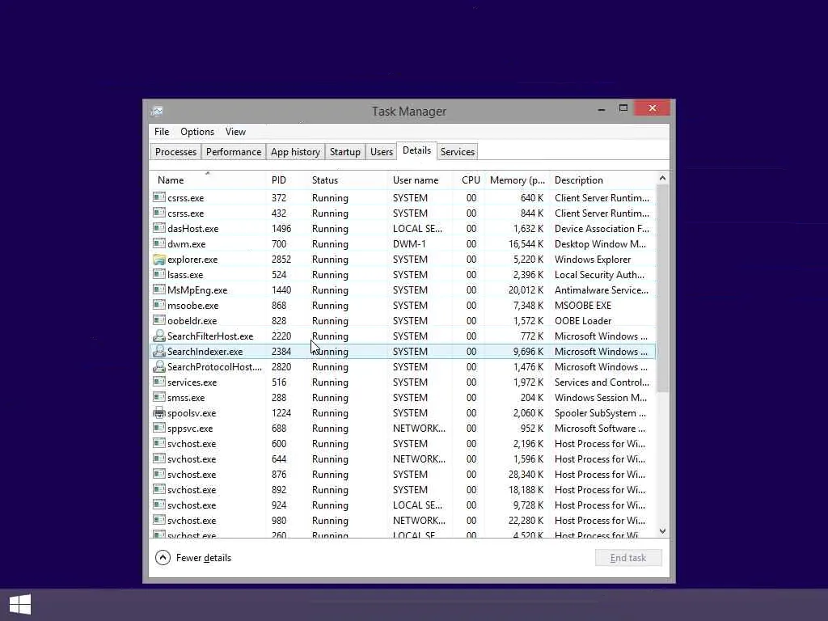
Task: Switch to the Users tab
Action: tap(382, 151)
